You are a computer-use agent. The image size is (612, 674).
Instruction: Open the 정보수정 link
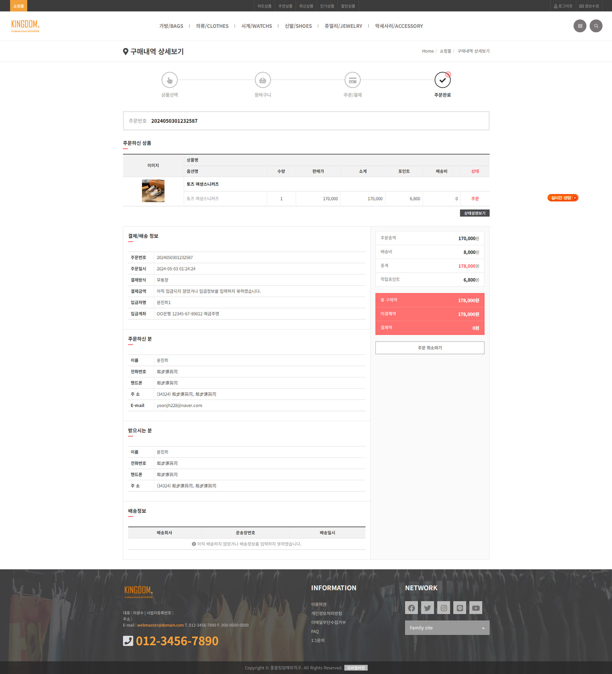point(589,6)
